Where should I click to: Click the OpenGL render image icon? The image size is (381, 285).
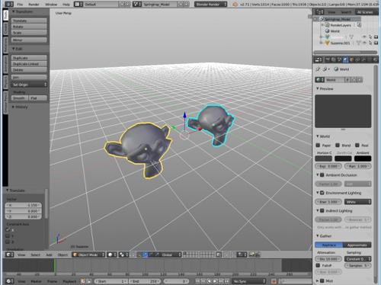point(252,255)
